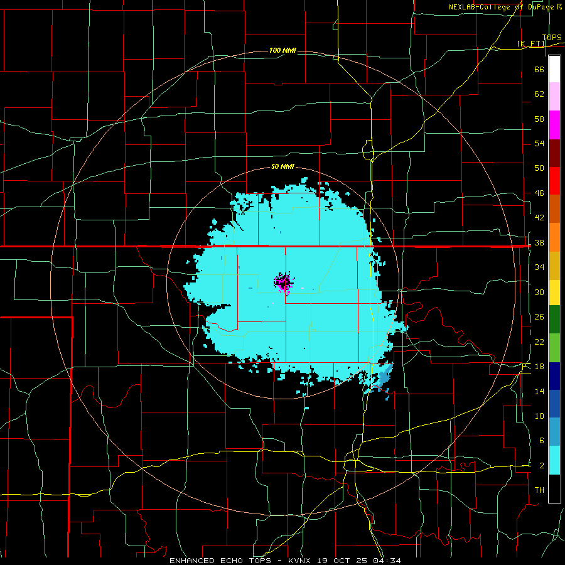Pick the dark orange scale swatch
565x565 pixels.
pyautogui.click(x=554, y=208)
